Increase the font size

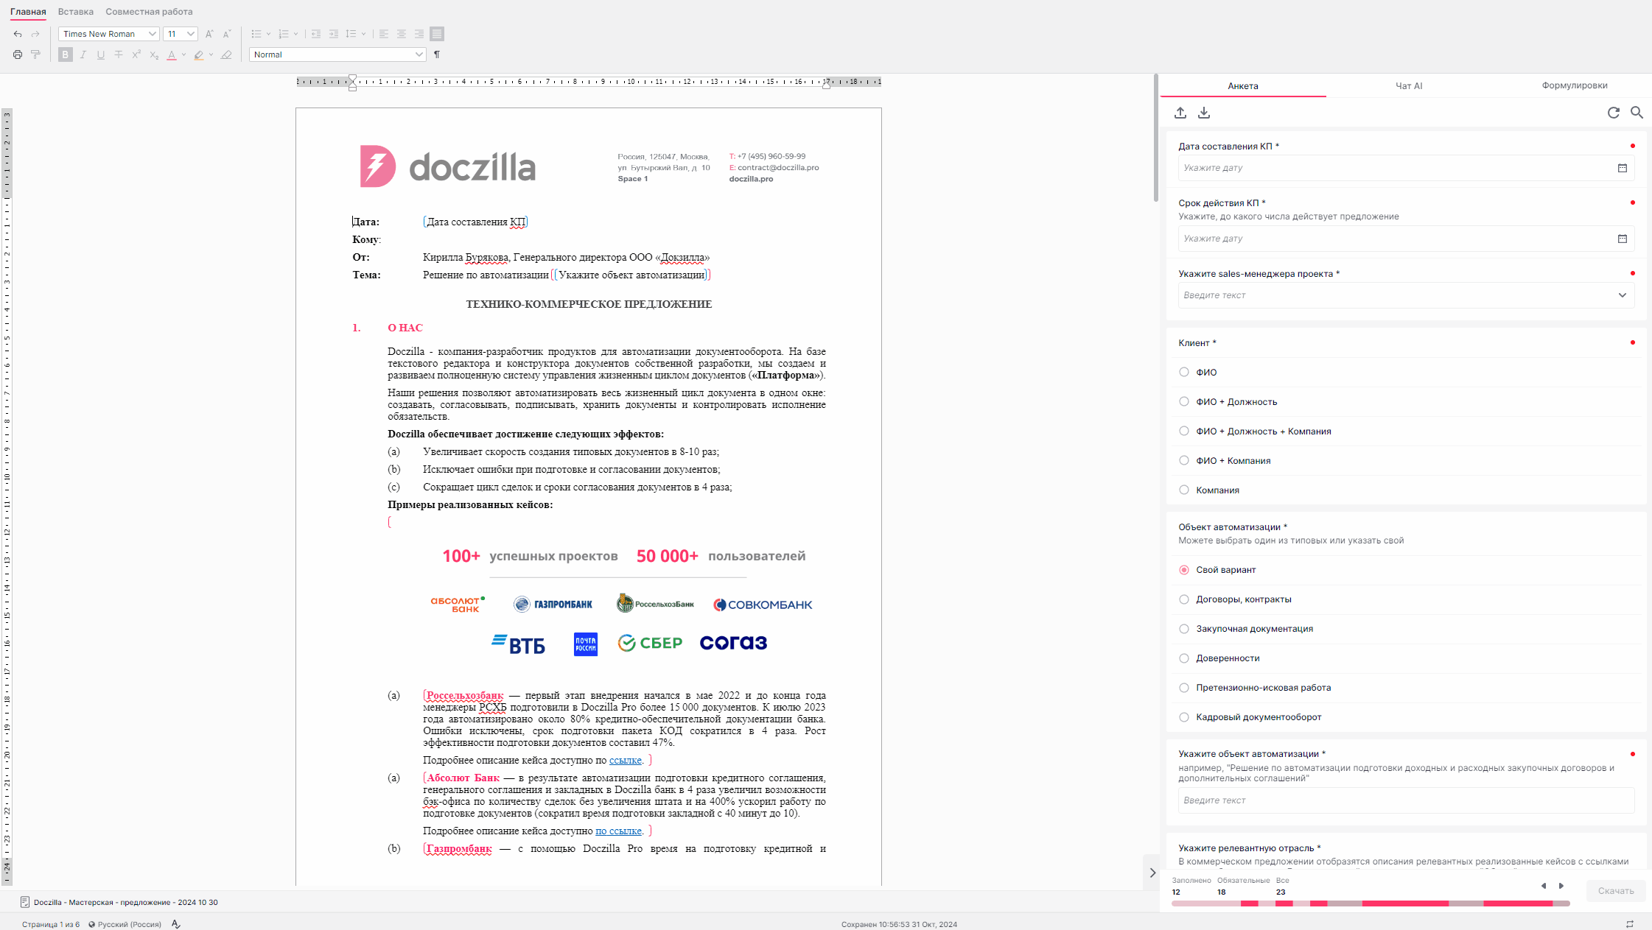click(209, 34)
